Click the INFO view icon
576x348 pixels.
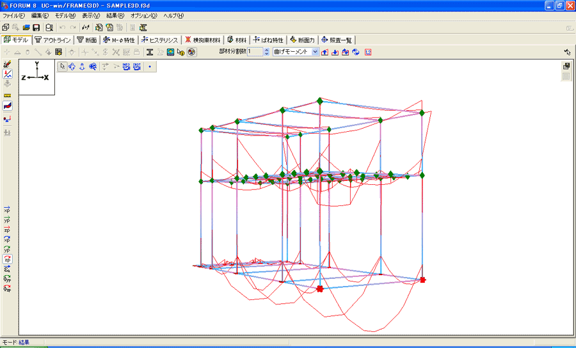127,67
